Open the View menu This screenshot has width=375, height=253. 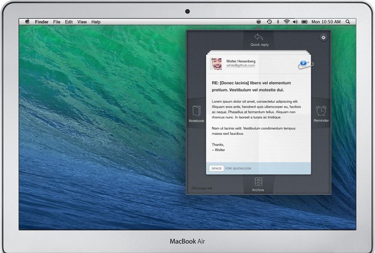pyautogui.click(x=82, y=22)
